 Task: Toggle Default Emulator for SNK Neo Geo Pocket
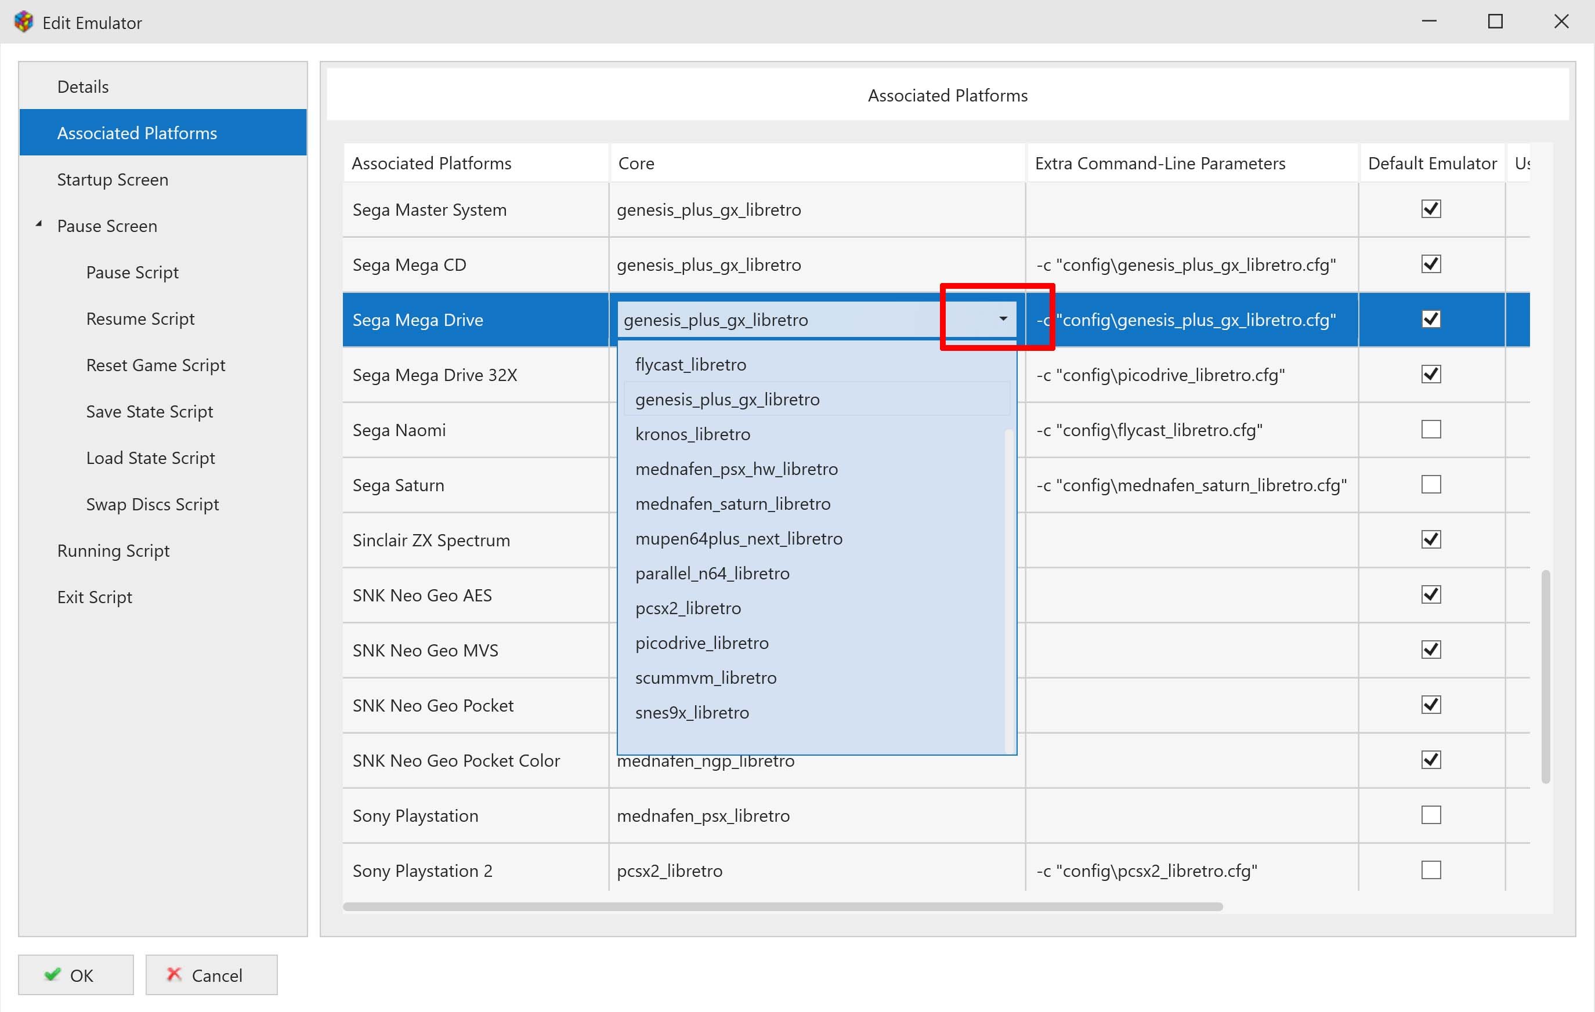1431,705
